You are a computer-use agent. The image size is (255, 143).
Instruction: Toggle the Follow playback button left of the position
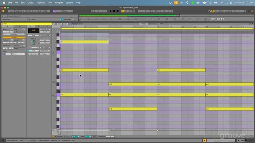[93, 11]
